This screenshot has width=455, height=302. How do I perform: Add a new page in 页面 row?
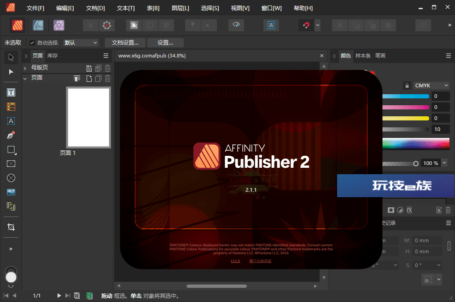click(89, 79)
